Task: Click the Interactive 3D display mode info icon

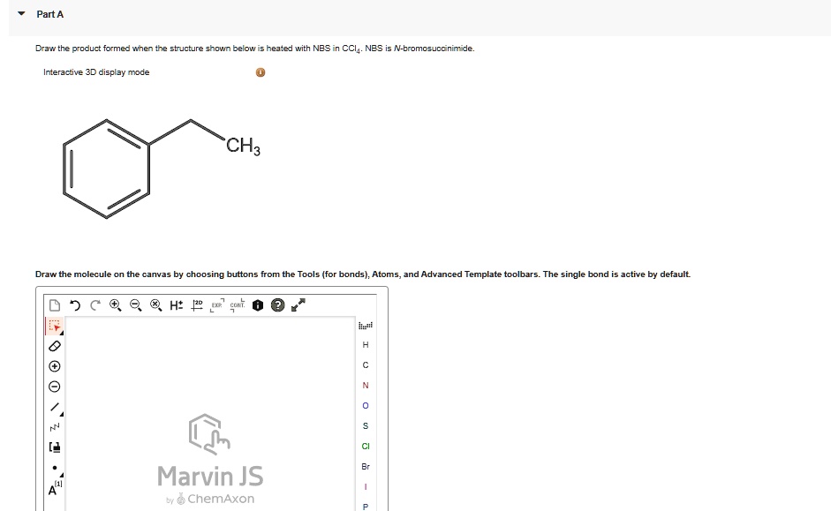Action: point(259,71)
